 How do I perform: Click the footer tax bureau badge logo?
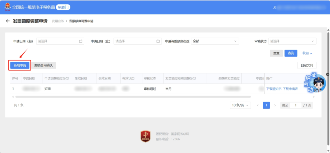coord(146,136)
